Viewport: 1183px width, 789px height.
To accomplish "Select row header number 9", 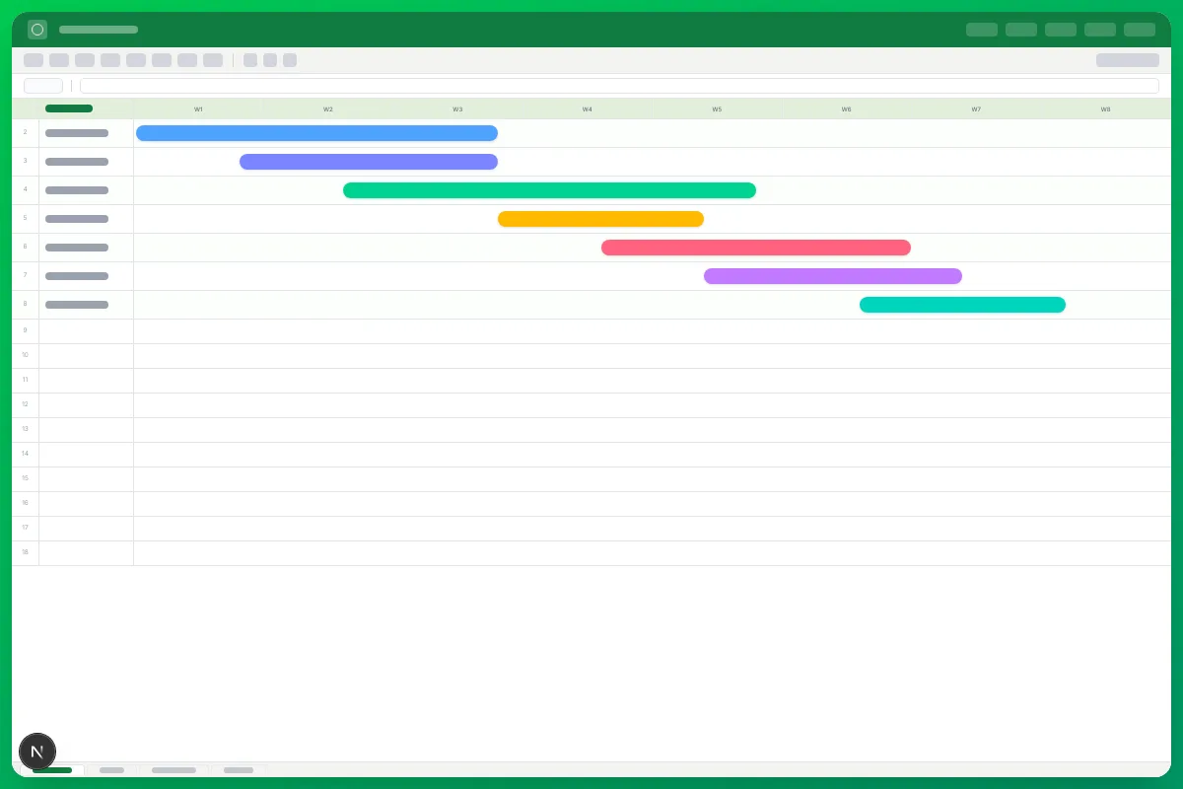I will pyautogui.click(x=26, y=330).
